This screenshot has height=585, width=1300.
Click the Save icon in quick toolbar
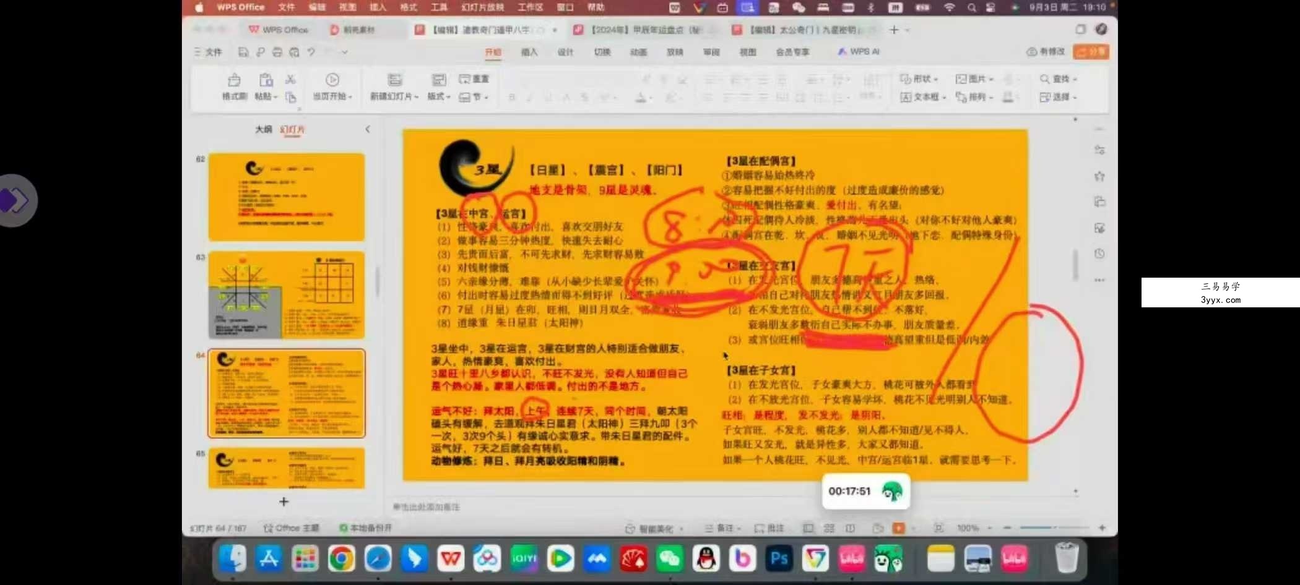pyautogui.click(x=243, y=52)
